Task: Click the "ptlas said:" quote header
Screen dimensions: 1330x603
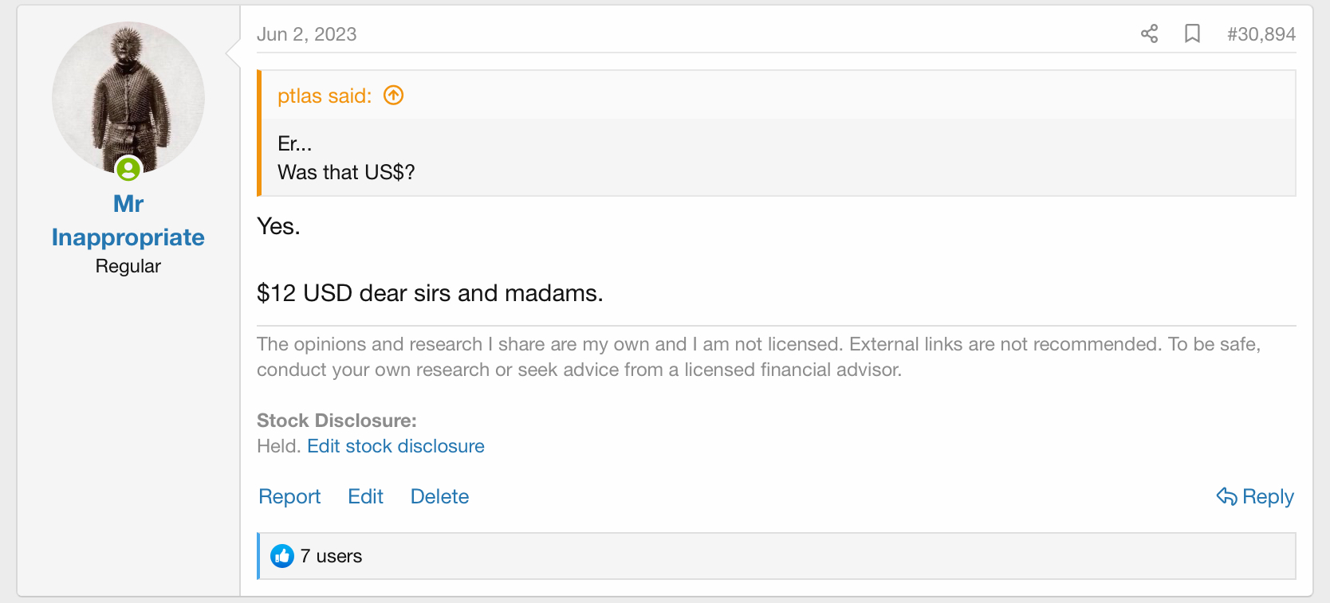Action: 325,96
